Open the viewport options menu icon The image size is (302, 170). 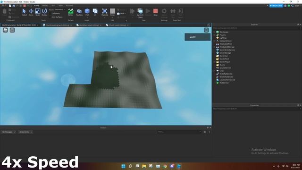pos(206,30)
